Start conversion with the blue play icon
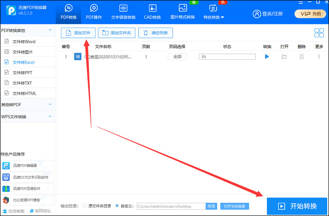 pos(267,56)
